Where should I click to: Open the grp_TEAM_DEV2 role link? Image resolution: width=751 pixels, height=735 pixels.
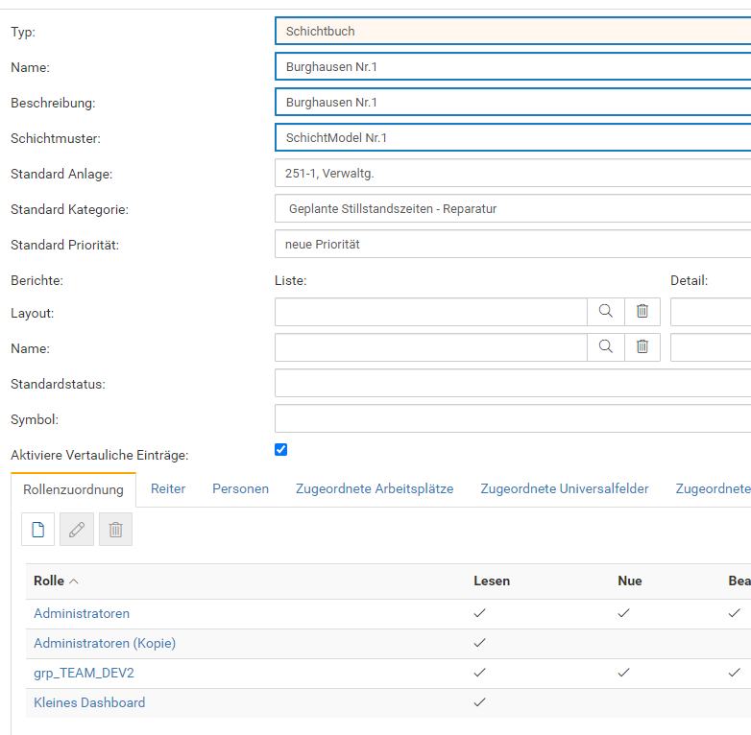(x=84, y=673)
